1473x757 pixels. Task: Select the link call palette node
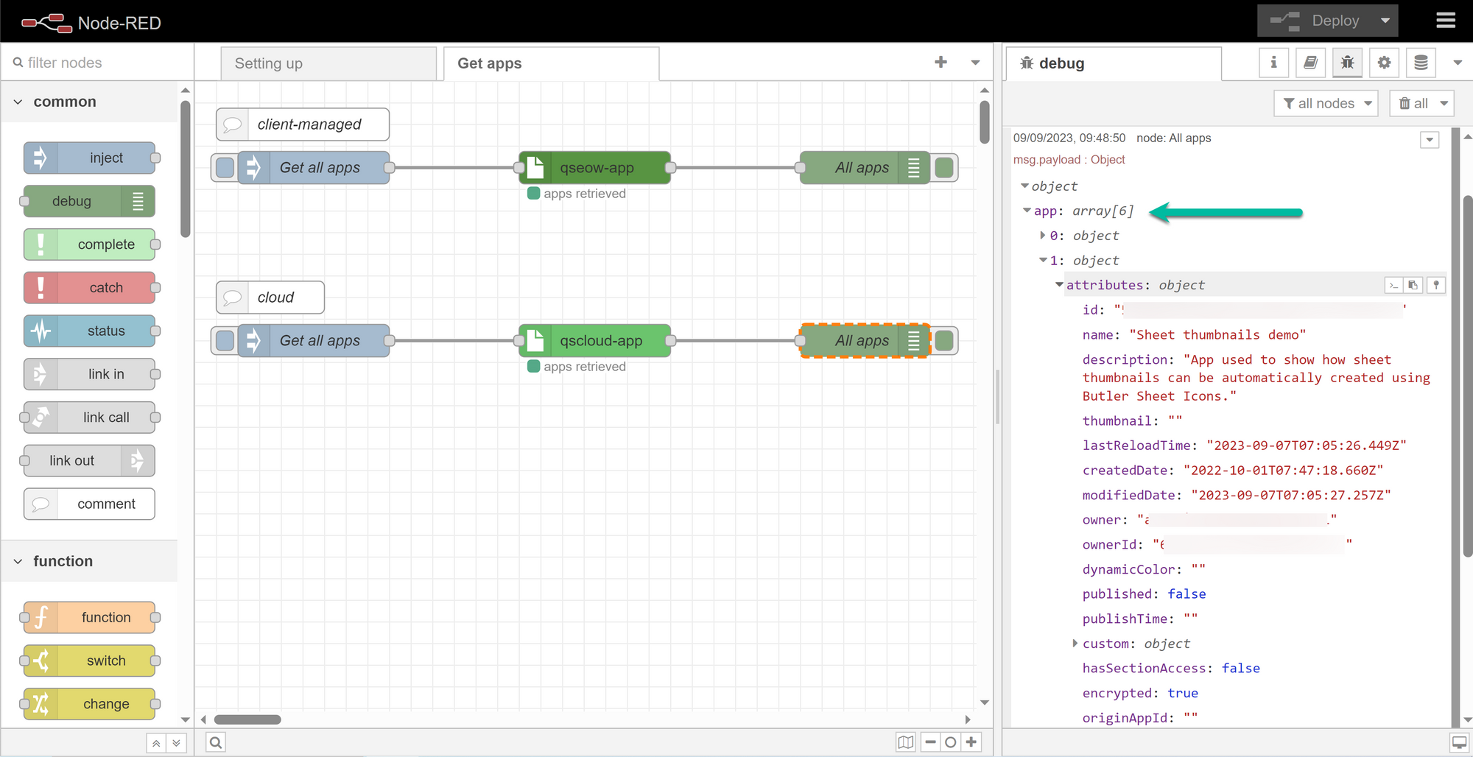90,418
